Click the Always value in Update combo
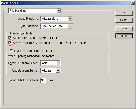Screen dimensions: 136x109 [x=47, y=71]
